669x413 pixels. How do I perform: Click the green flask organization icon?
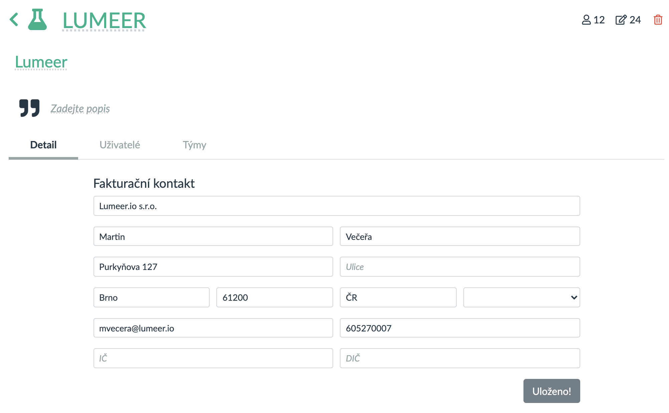click(x=37, y=19)
